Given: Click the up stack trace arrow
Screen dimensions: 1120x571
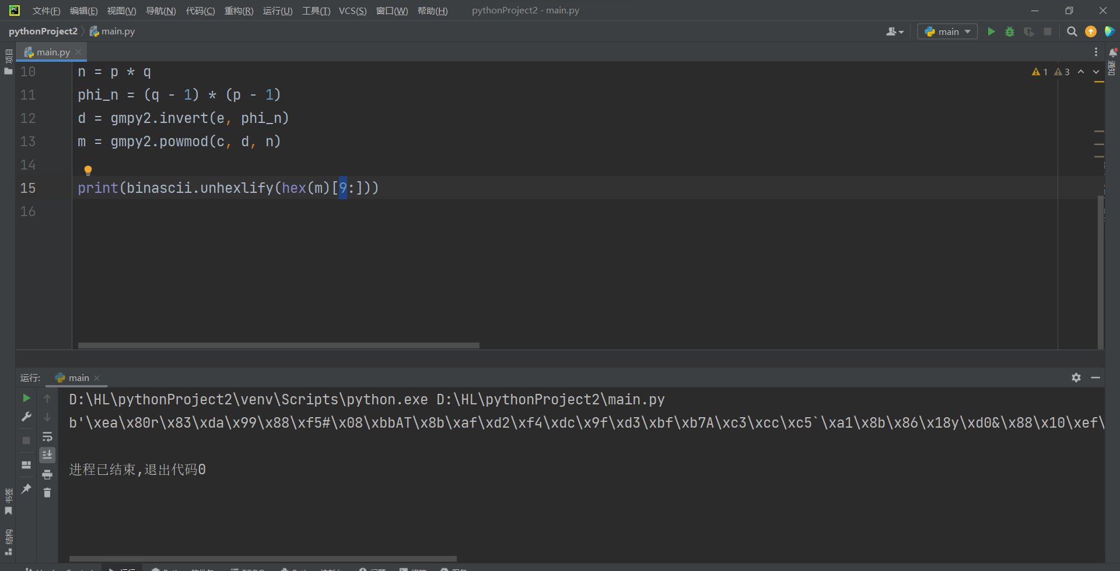Looking at the screenshot, I should click(x=47, y=399).
